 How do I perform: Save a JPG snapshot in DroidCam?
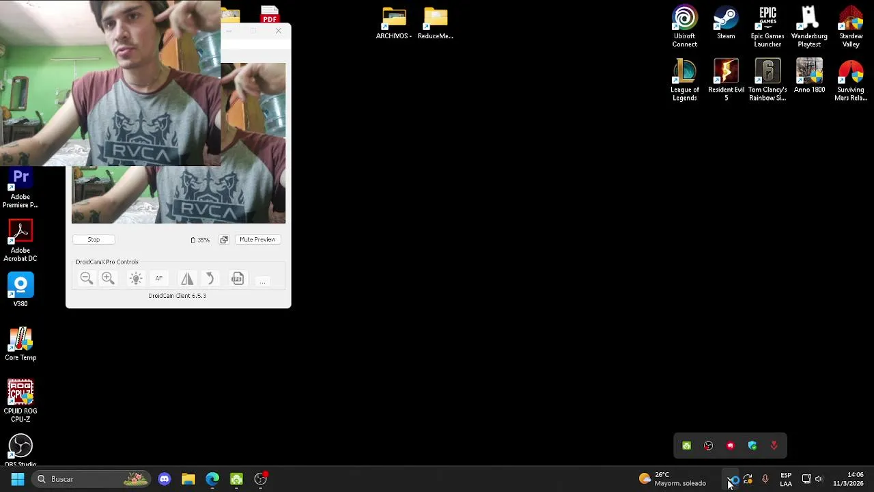[237, 278]
